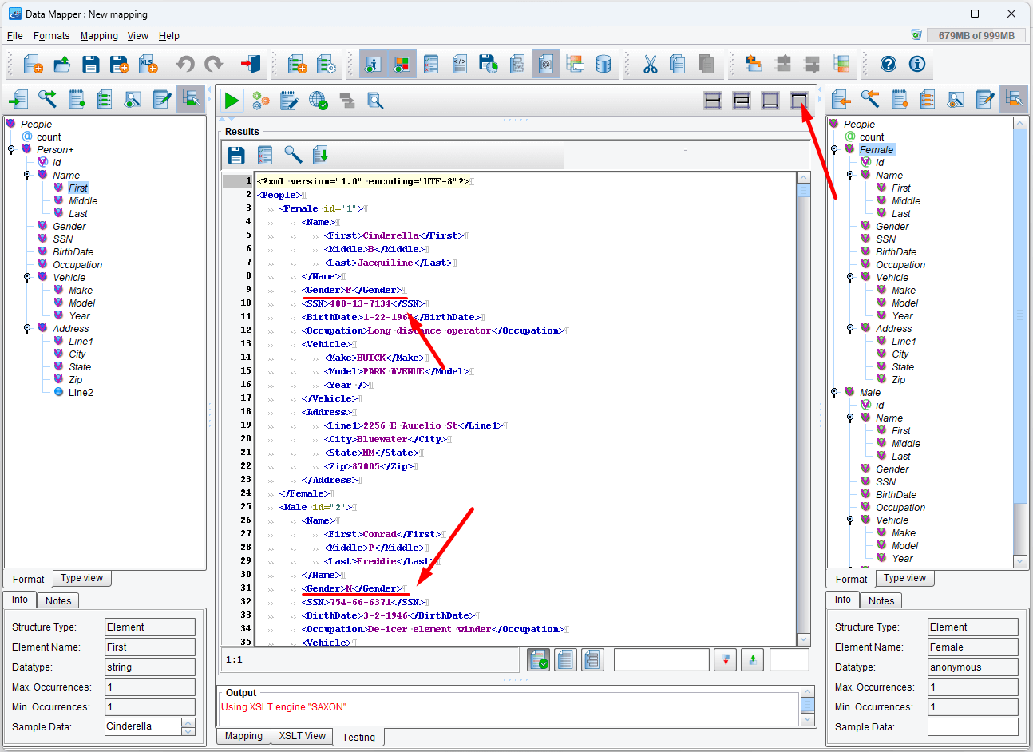Viewport: 1033px width, 752px height.
Task: Click the gears settings icon beside the Run button
Action: (261, 100)
